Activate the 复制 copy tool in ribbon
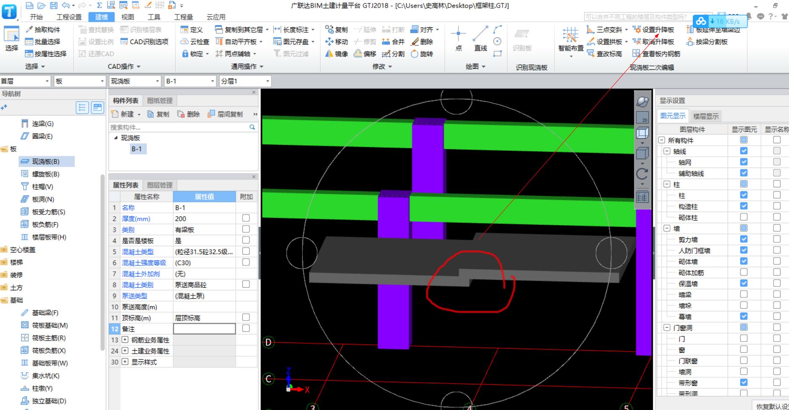The height and width of the screenshot is (410, 789). tap(337, 29)
